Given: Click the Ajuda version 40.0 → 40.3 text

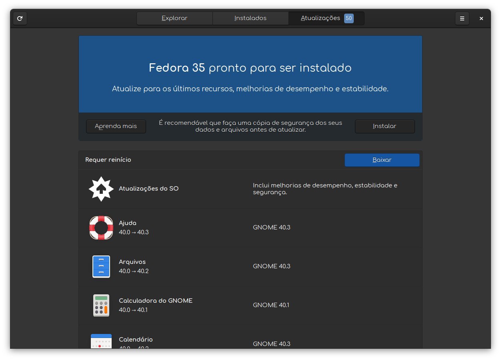Looking at the screenshot, I should (x=134, y=232).
